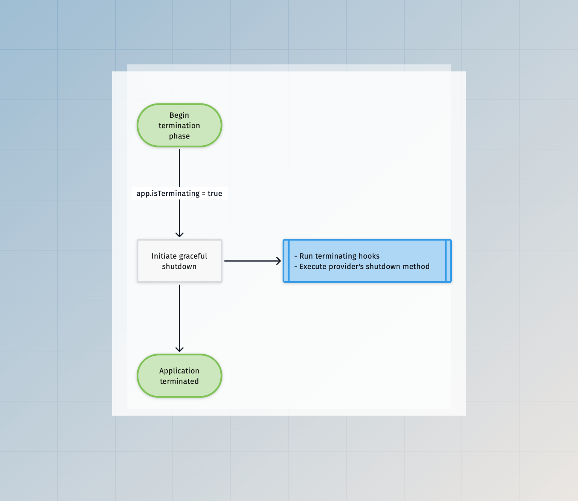The width and height of the screenshot is (578, 501).
Task: Click the left border stripe of the blue block
Action: tap(286, 261)
